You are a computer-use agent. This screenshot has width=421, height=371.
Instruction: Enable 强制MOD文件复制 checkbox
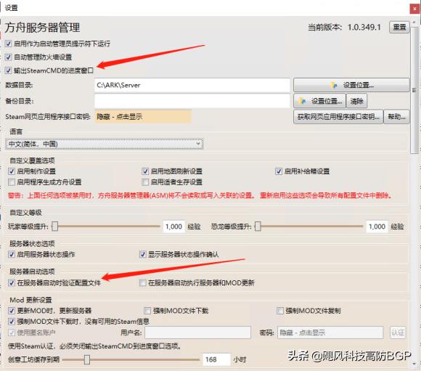pos(279,311)
